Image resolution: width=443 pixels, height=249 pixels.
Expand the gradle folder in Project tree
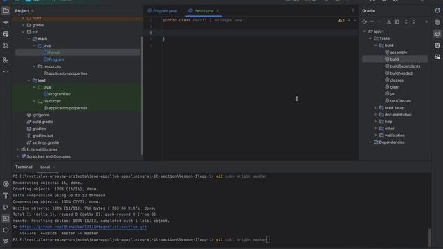(23, 25)
